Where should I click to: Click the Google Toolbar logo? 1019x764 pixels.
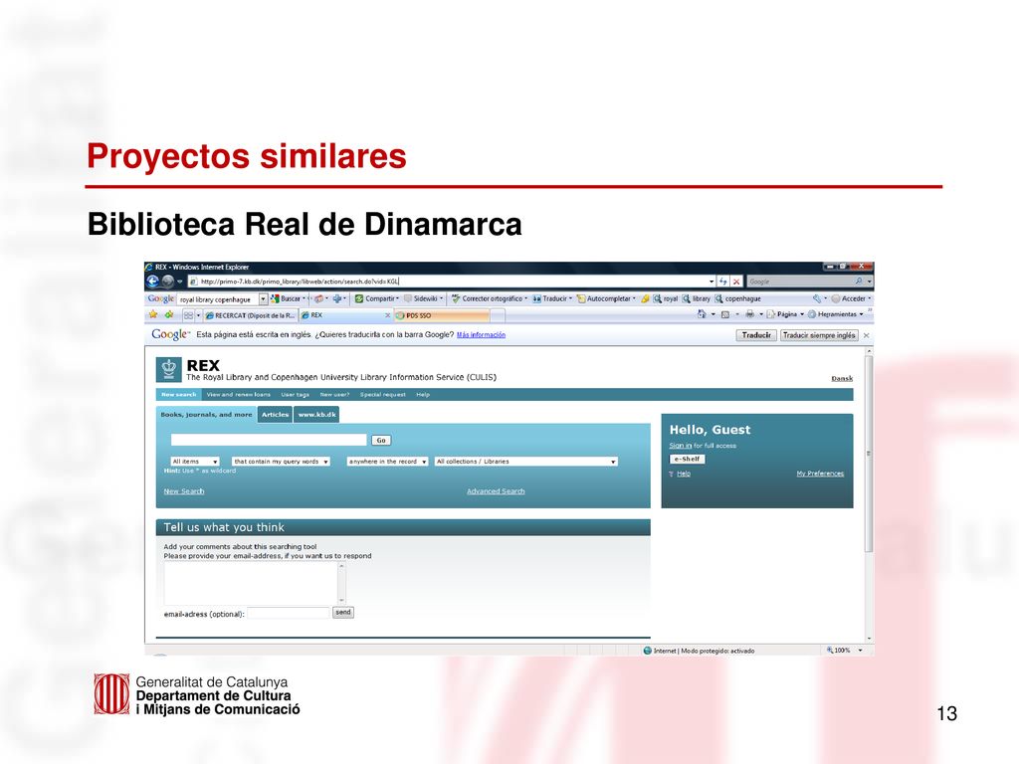tap(160, 298)
